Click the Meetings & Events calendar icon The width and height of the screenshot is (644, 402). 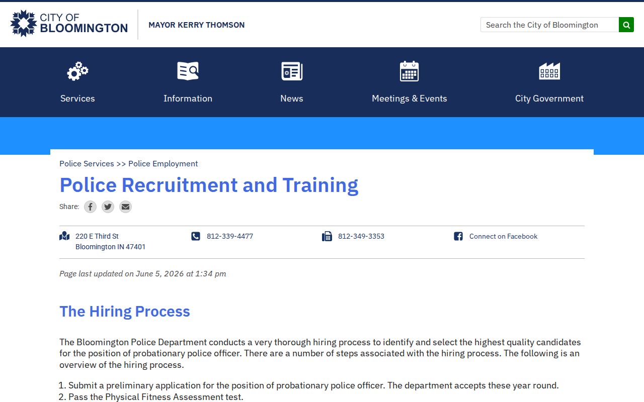pyautogui.click(x=409, y=71)
